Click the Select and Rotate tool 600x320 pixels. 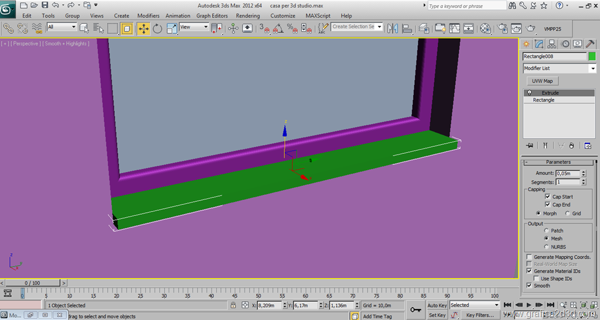click(158, 28)
